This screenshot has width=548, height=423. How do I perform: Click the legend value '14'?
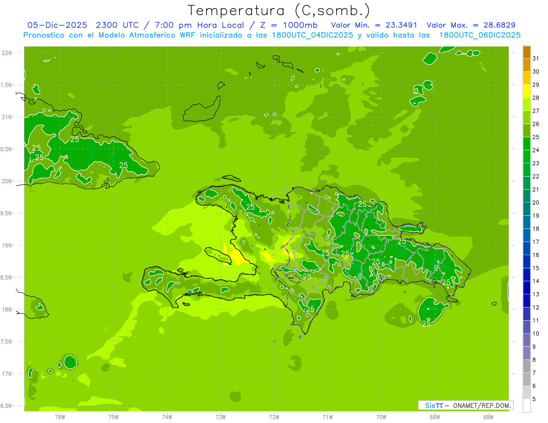pyautogui.click(x=536, y=282)
